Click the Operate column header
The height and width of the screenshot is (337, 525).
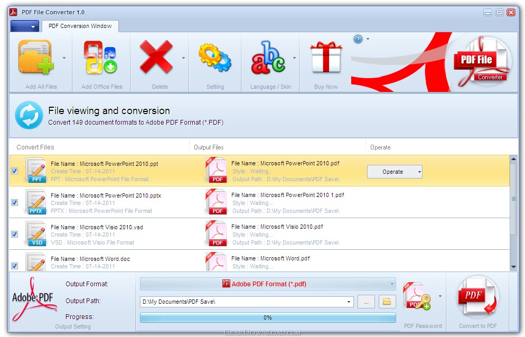pos(380,147)
